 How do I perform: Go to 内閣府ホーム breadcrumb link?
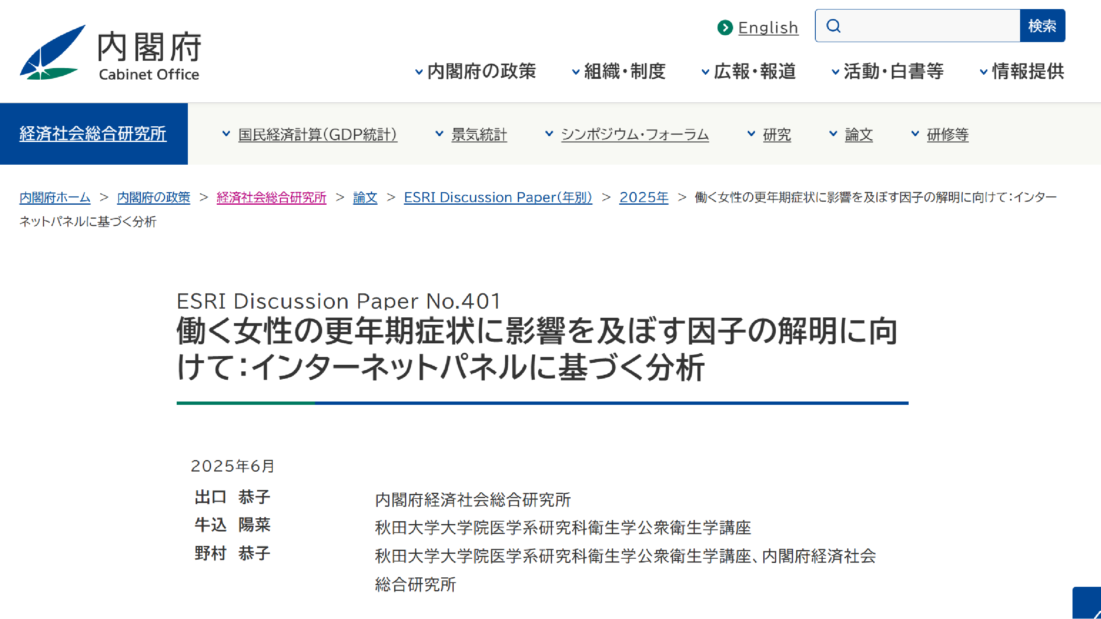tap(55, 197)
